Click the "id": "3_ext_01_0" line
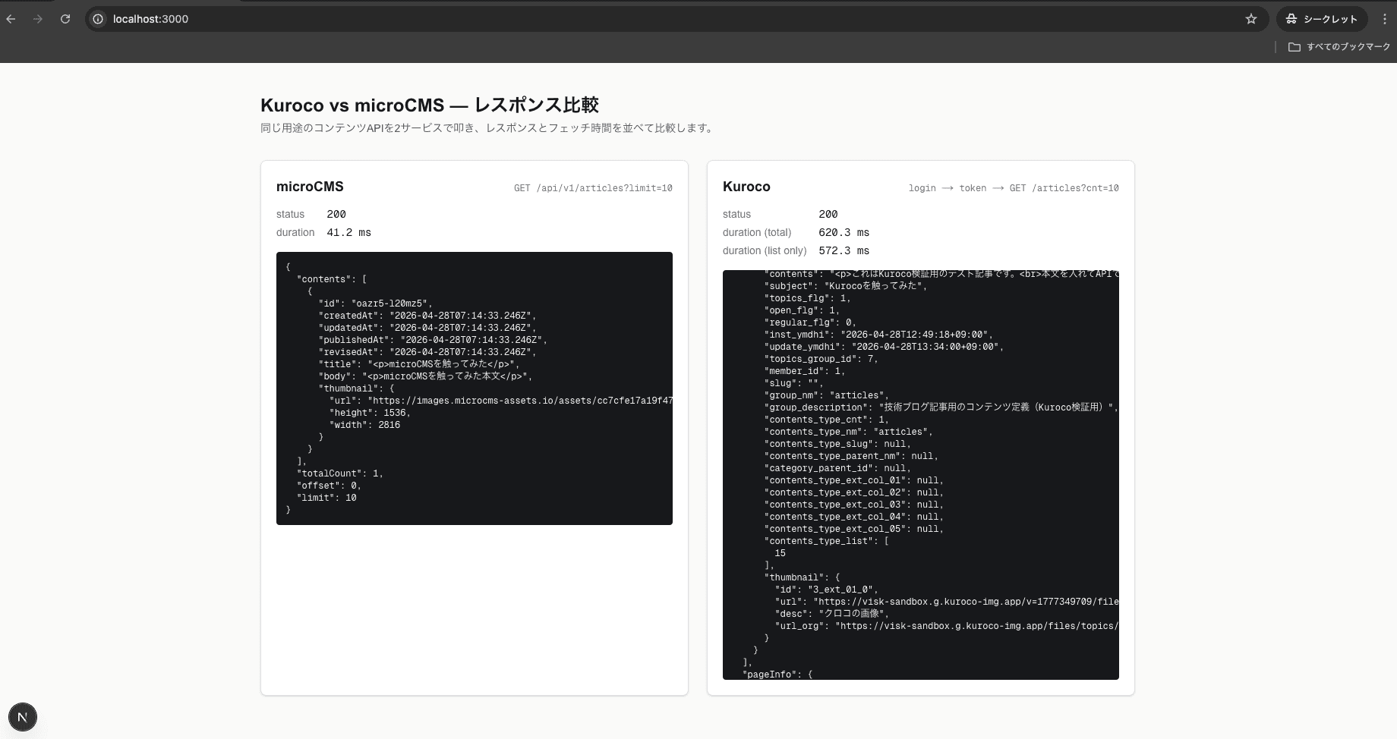1397x739 pixels. coord(827,590)
